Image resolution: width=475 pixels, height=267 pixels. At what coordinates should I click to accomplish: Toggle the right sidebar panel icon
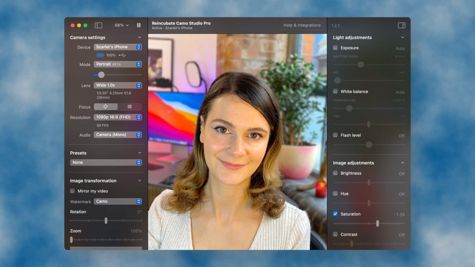(x=401, y=25)
